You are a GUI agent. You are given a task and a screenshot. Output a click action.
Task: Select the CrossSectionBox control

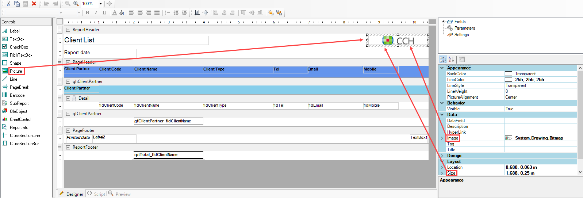[x=24, y=144]
